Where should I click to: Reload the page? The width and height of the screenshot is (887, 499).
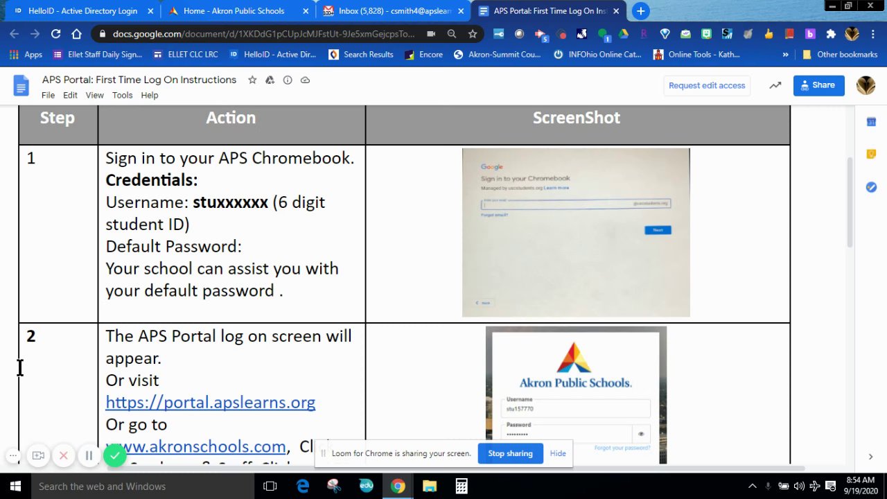coord(55,34)
